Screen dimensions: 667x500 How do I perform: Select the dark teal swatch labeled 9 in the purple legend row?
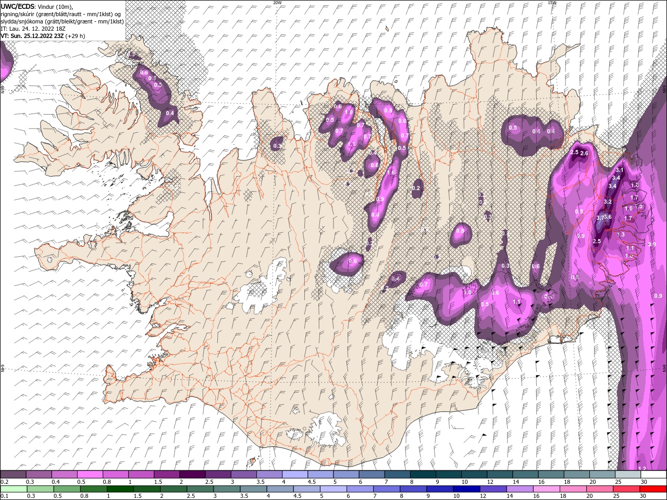click(449, 474)
